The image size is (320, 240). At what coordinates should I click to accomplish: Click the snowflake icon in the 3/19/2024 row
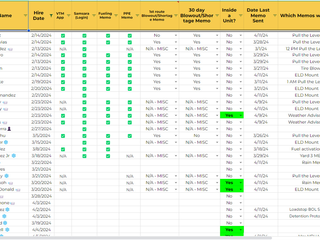[5, 223]
